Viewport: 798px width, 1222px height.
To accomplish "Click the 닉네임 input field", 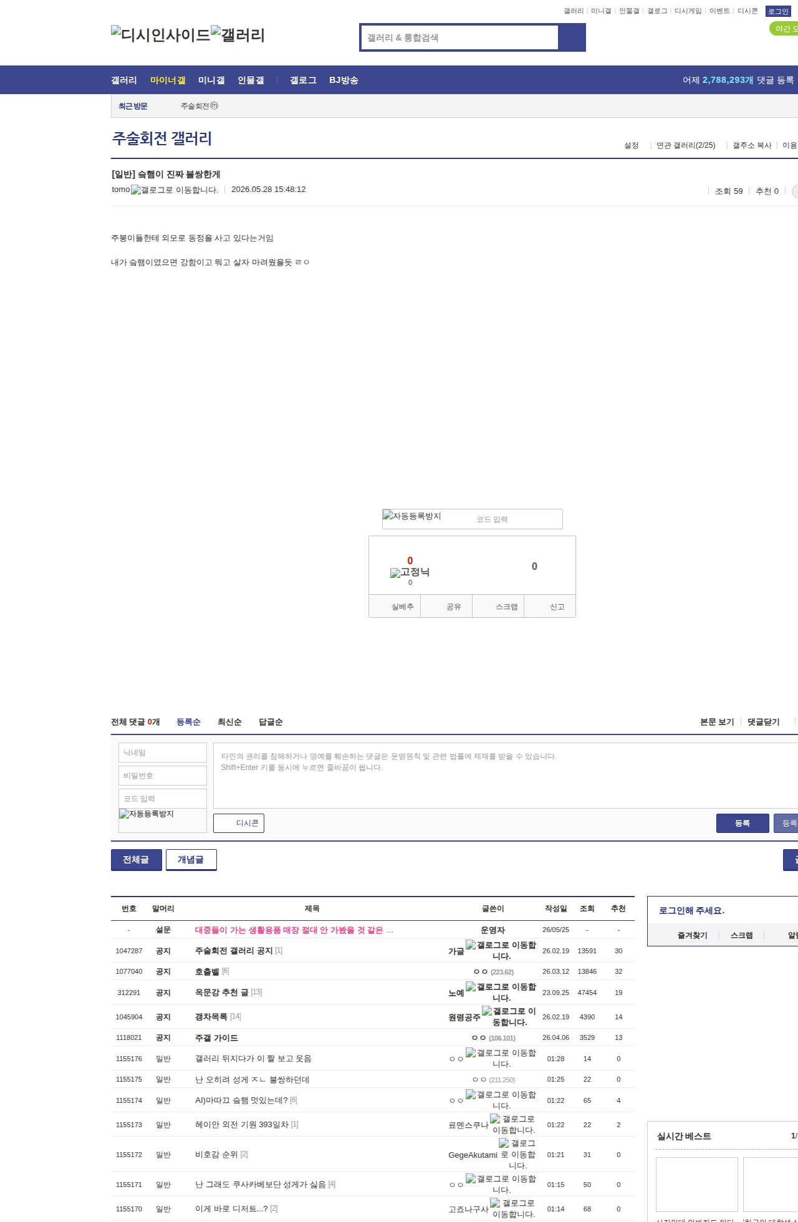I will pos(163,753).
